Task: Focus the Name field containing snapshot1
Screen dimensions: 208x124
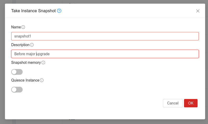Action: pyautogui.click(x=105, y=36)
